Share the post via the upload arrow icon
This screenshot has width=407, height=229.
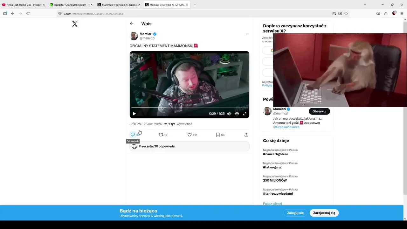(246, 135)
